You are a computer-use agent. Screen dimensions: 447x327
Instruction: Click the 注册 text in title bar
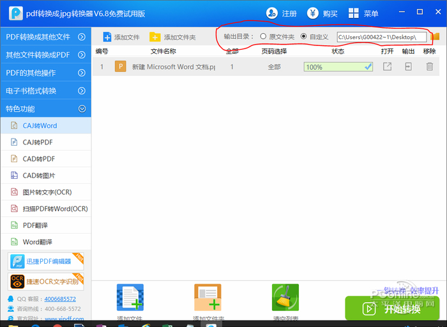(x=289, y=13)
